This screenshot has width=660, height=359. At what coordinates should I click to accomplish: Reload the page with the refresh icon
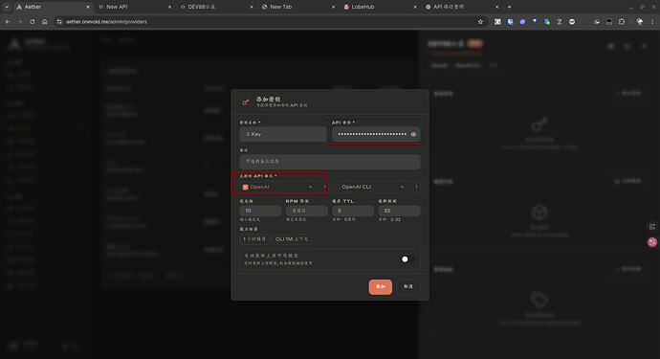pyautogui.click(x=32, y=21)
